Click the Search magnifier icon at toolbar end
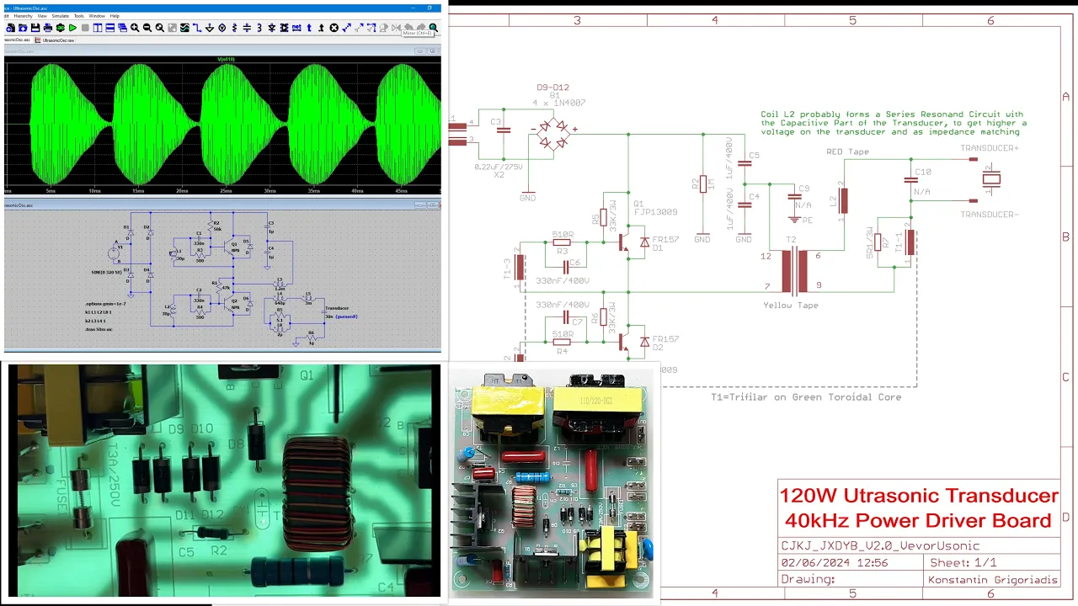 pyautogui.click(x=434, y=28)
